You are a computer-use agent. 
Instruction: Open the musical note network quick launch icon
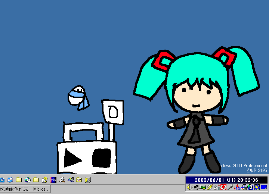71,180
